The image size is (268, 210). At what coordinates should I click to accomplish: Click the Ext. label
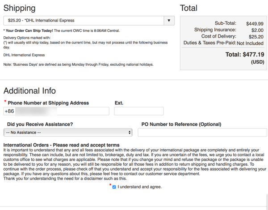[x=119, y=103]
